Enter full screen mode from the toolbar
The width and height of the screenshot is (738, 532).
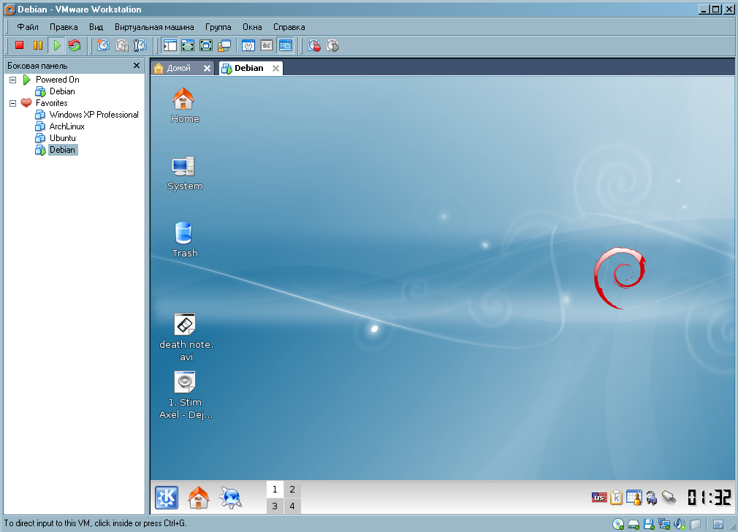tap(188, 45)
